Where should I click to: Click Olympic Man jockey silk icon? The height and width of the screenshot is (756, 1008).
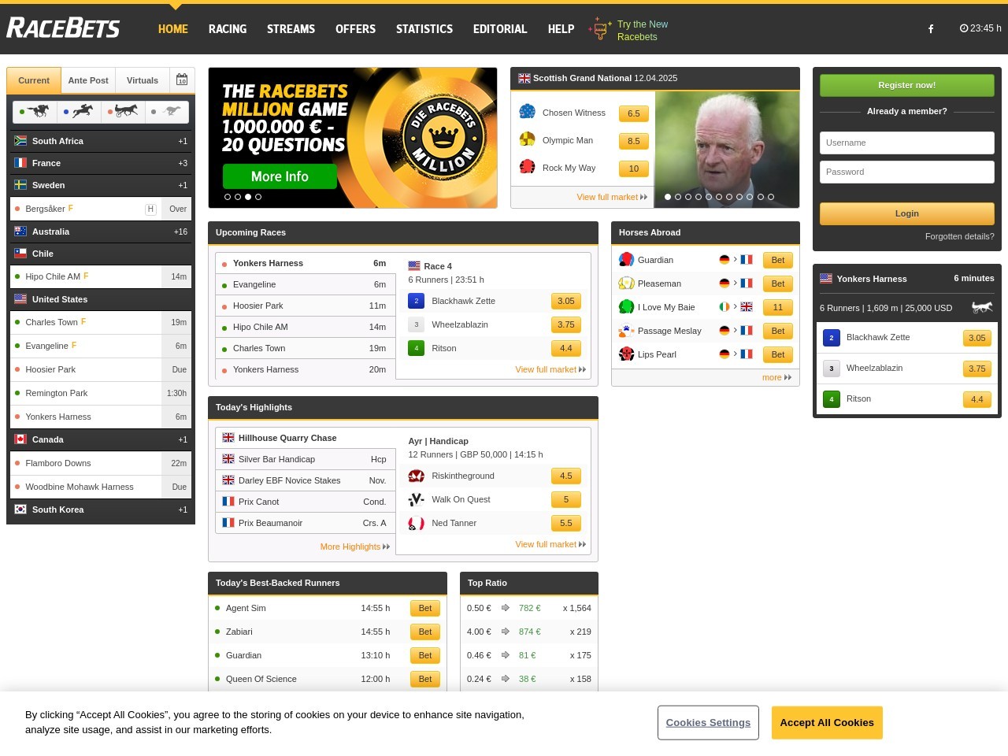coord(528,139)
